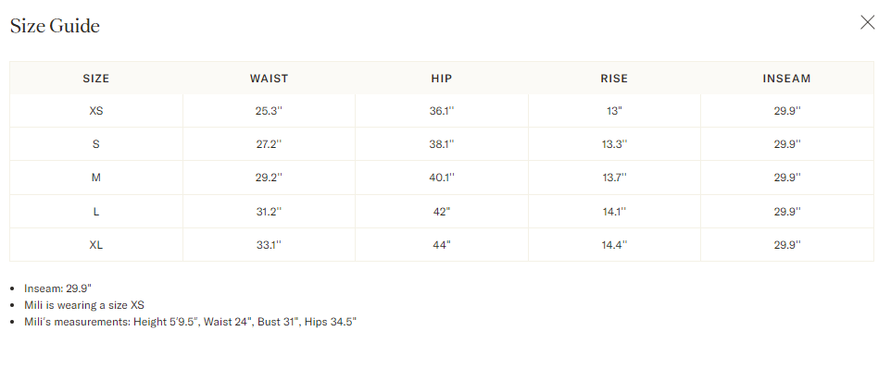Select the XS size row label
This screenshot has width=891, height=368.
click(x=96, y=111)
